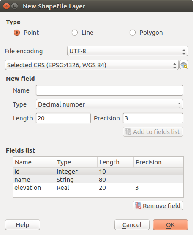Click the OK button
The image size is (193, 235).
[x=170, y=225]
